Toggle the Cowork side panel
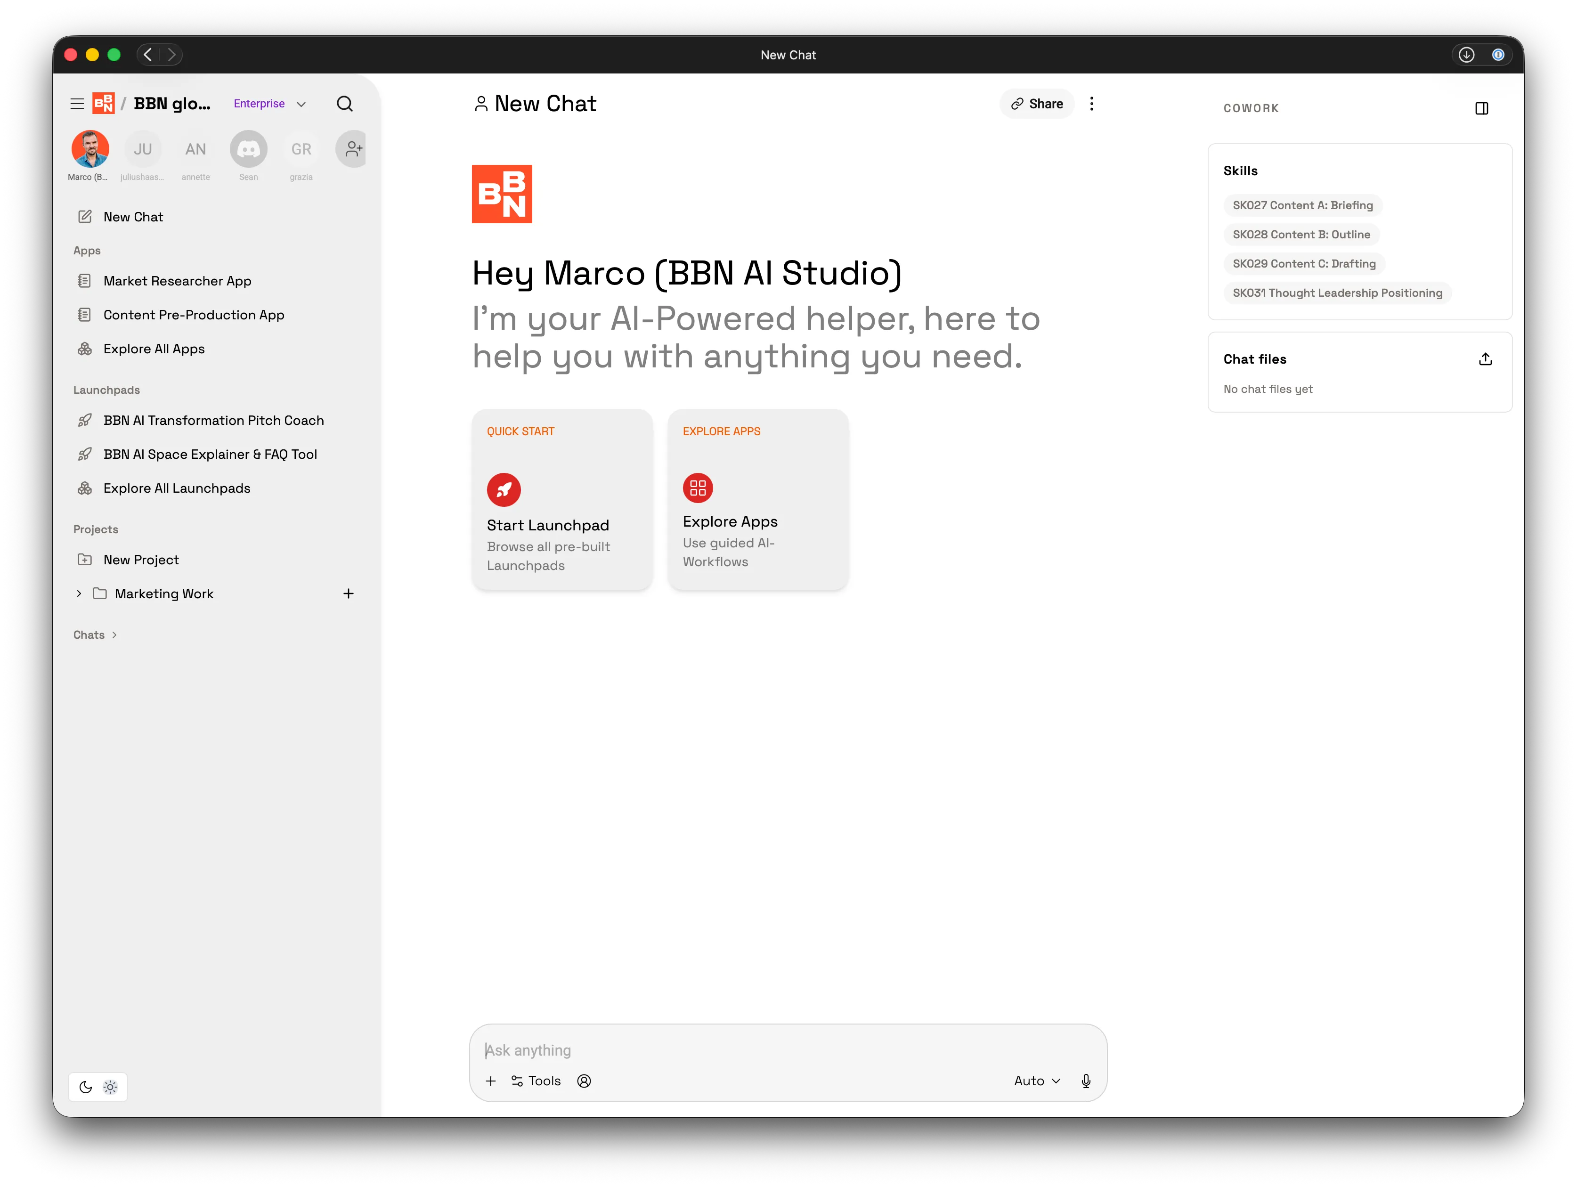The height and width of the screenshot is (1187, 1577). [x=1481, y=108]
